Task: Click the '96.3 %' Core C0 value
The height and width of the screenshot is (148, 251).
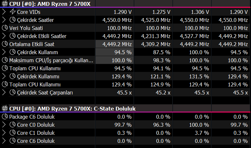Action: point(162,125)
